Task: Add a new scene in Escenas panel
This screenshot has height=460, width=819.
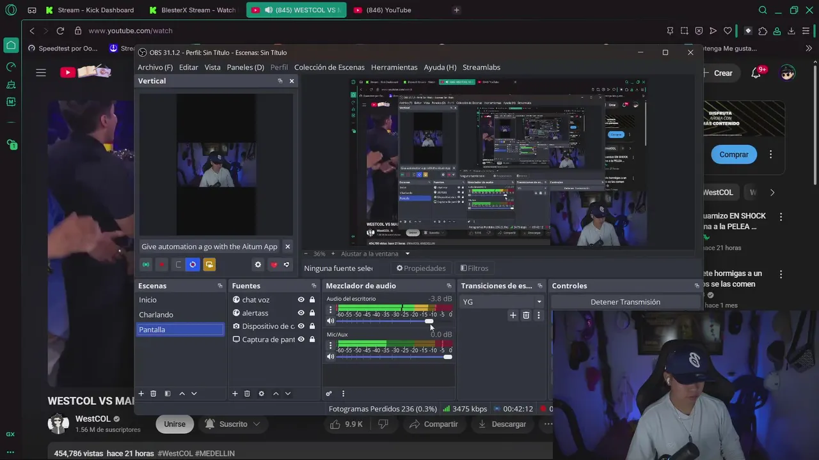Action: (x=141, y=394)
